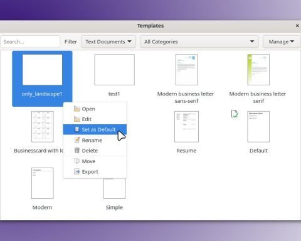301x241 pixels.
Task: Choose Edit from the context menu
Action: (x=95, y=119)
